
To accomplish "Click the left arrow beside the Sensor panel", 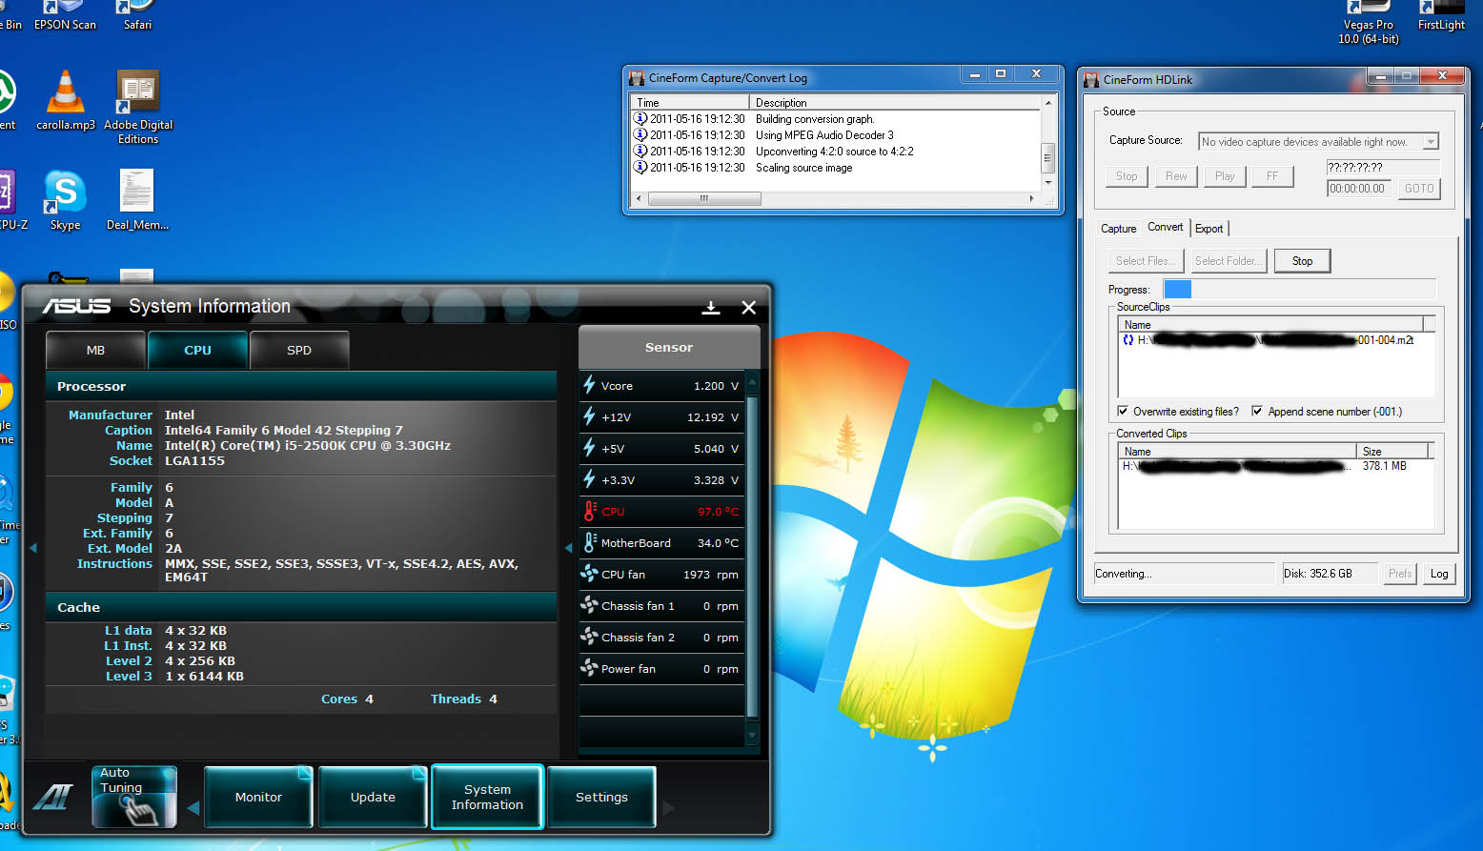I will 569,547.
